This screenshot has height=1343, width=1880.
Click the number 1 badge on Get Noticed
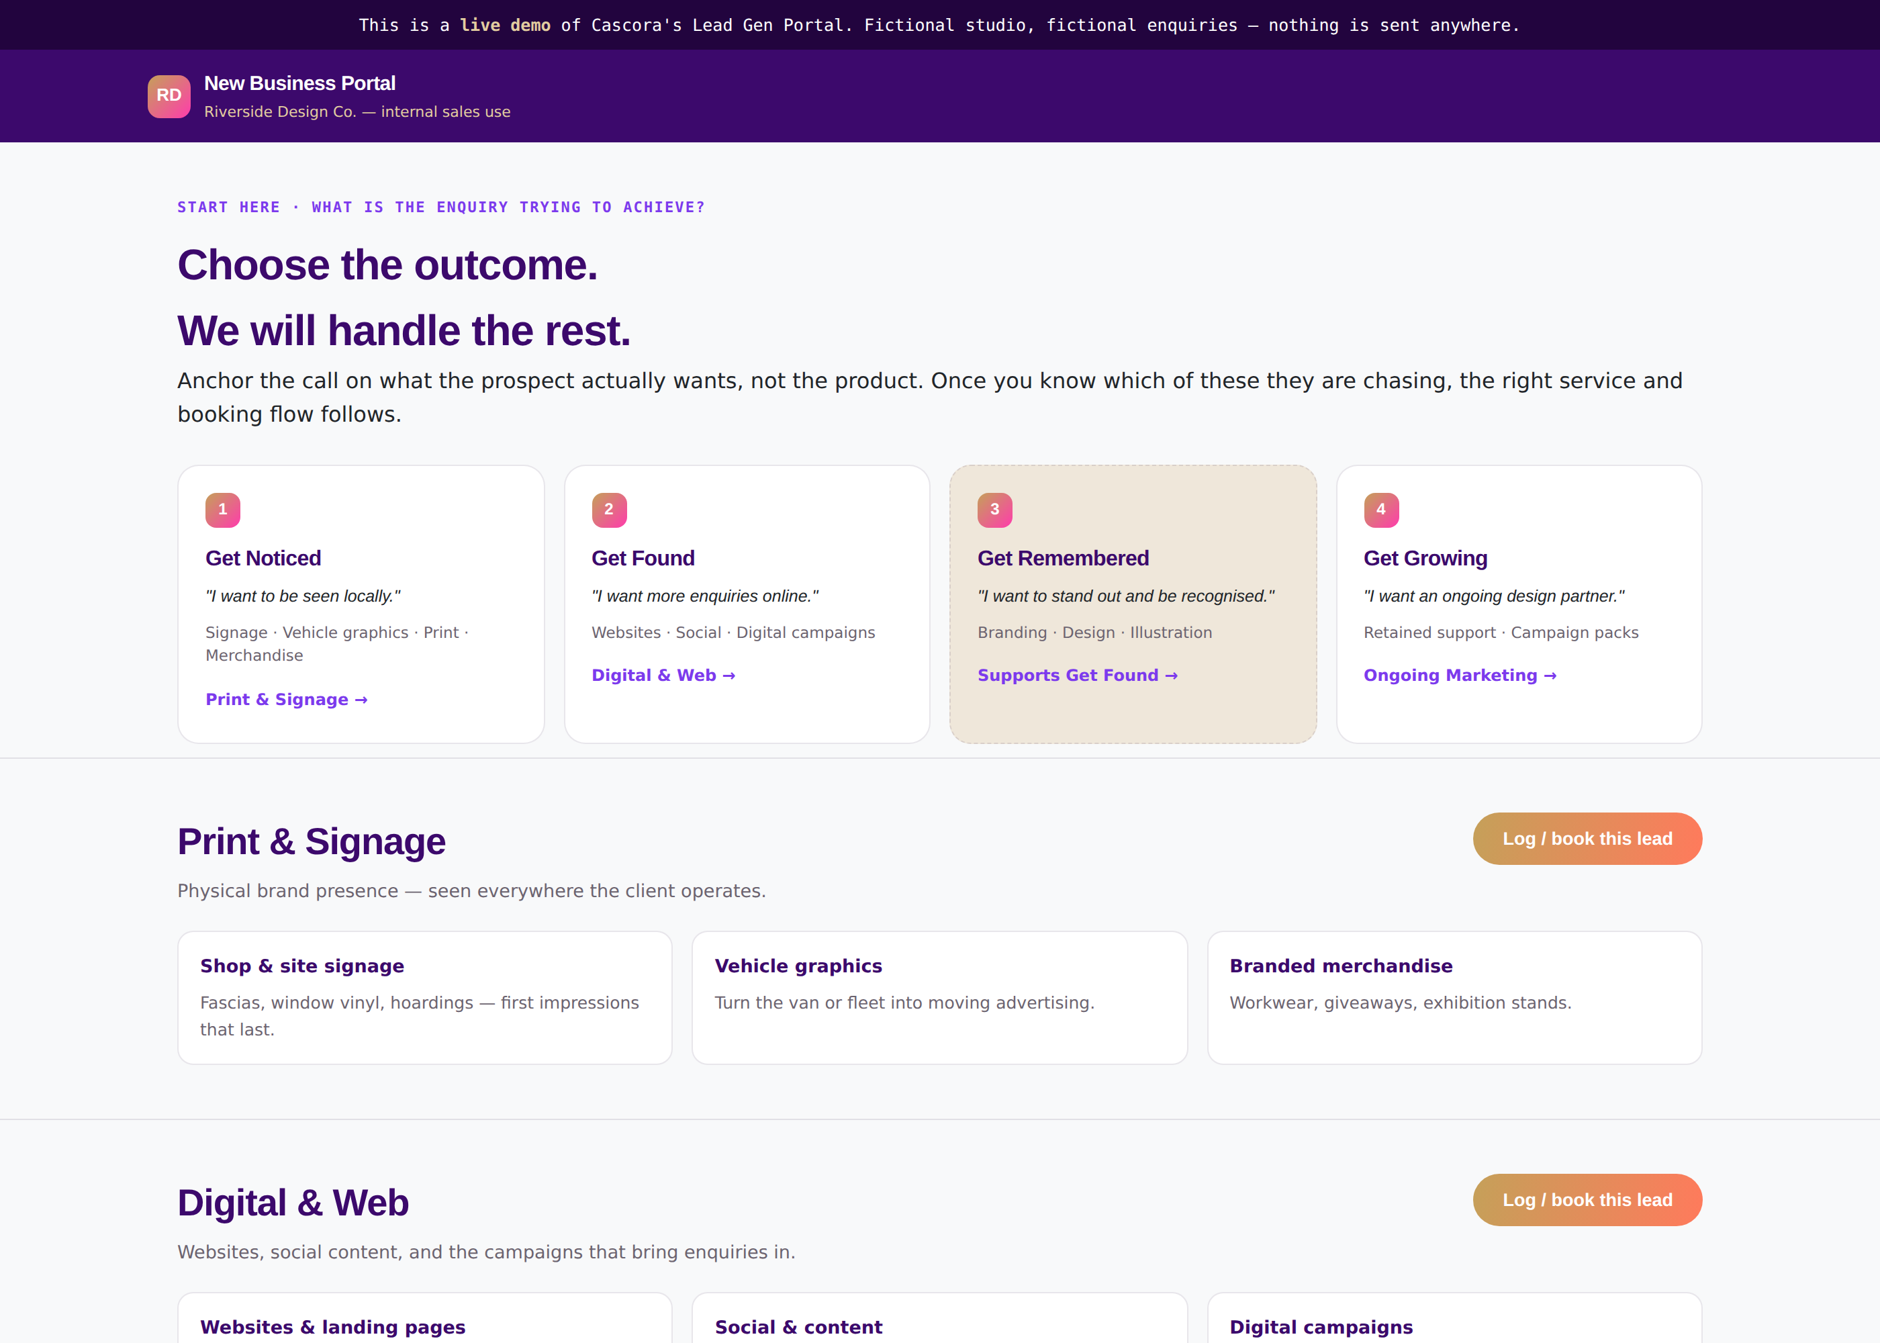click(222, 510)
